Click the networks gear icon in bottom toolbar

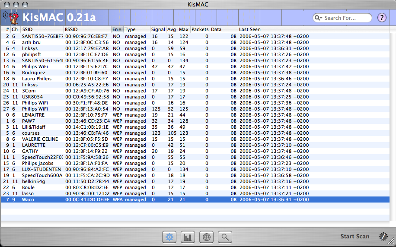(169, 237)
